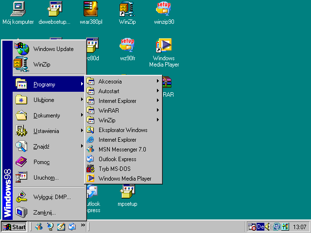Expand Quick Launch overflow chevron
The width and height of the screenshot is (311, 233).
click(83, 225)
